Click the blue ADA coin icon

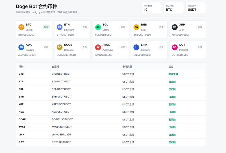pos(21,47)
